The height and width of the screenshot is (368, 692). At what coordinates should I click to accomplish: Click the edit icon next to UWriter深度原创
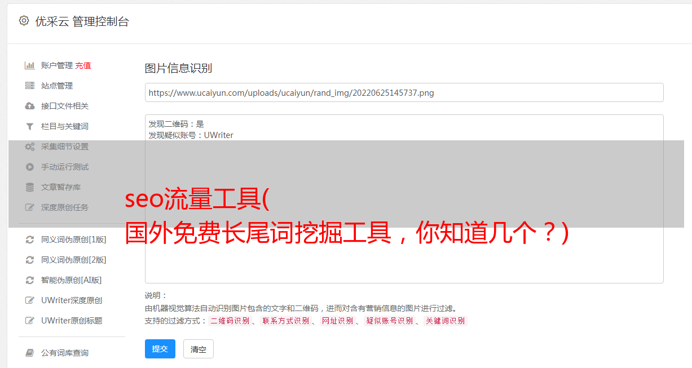click(30, 300)
